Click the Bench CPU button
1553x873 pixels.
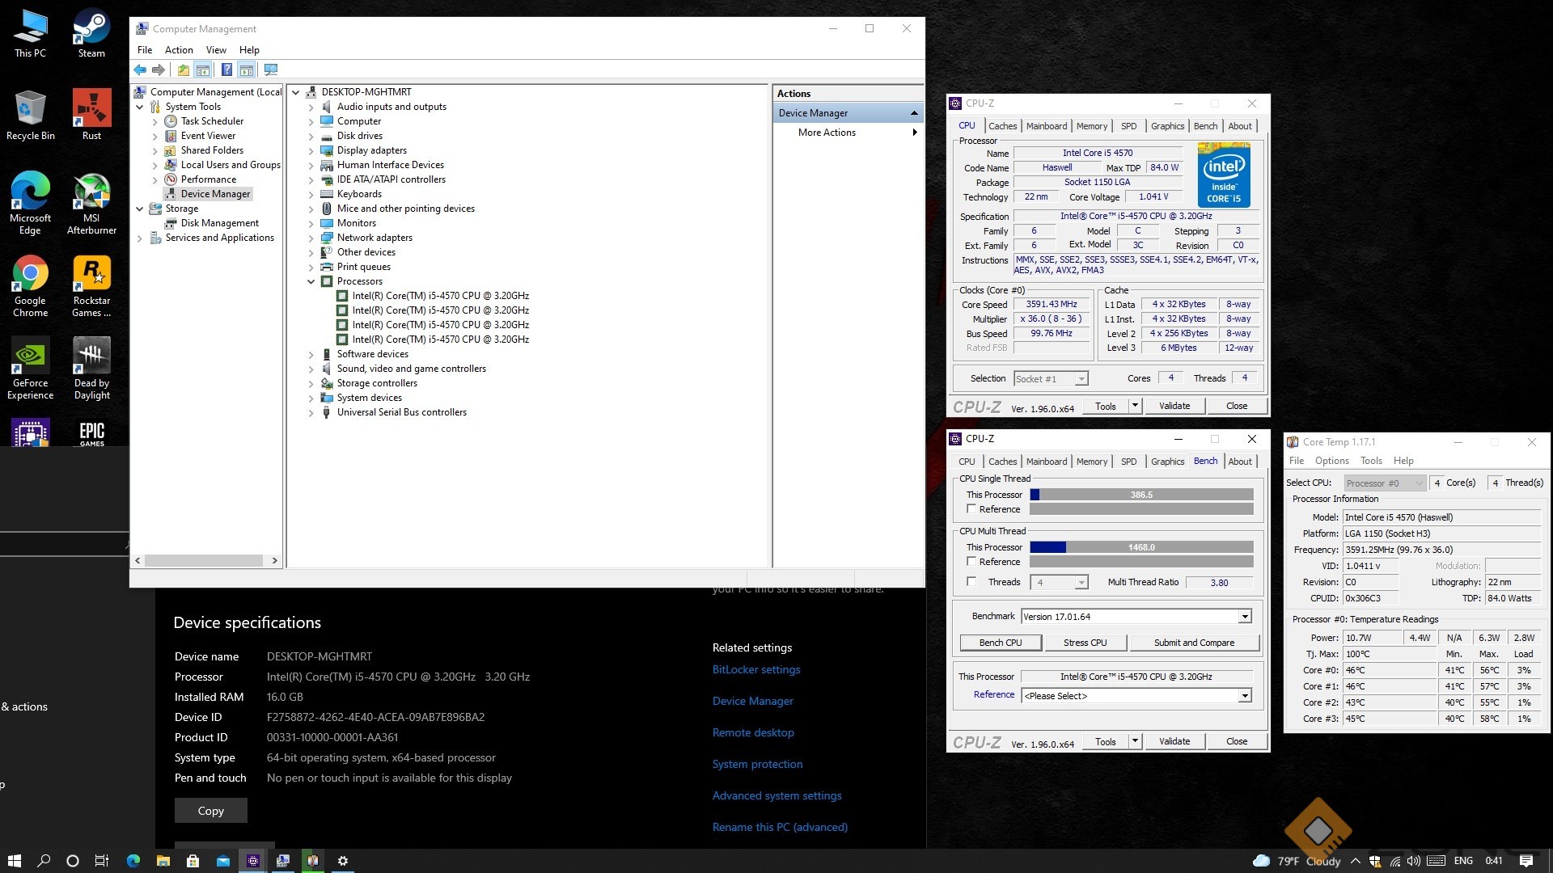(x=1000, y=643)
